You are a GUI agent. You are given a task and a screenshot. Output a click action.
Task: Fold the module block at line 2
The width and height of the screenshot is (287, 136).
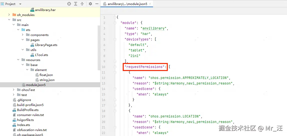tap(115, 23)
